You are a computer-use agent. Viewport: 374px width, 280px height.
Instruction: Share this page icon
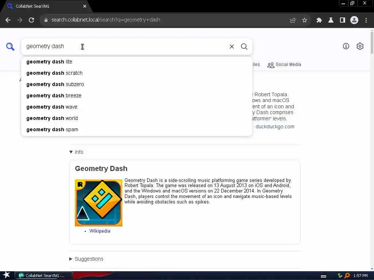pos(293,20)
